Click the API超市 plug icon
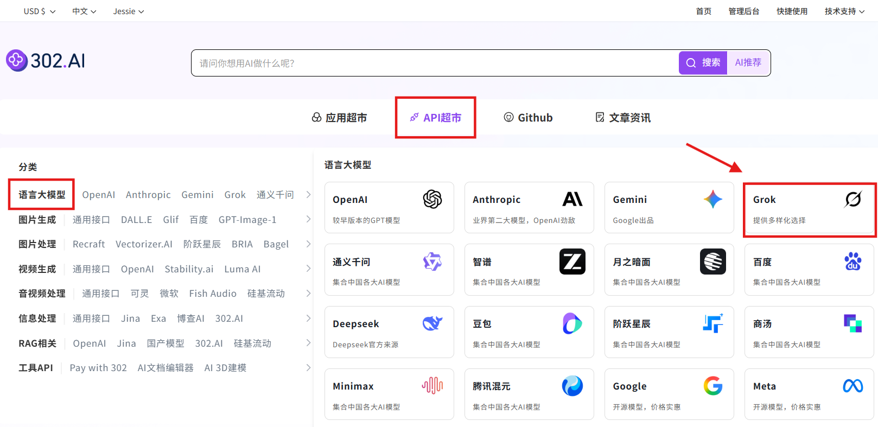This screenshot has width=878, height=427. coord(414,117)
